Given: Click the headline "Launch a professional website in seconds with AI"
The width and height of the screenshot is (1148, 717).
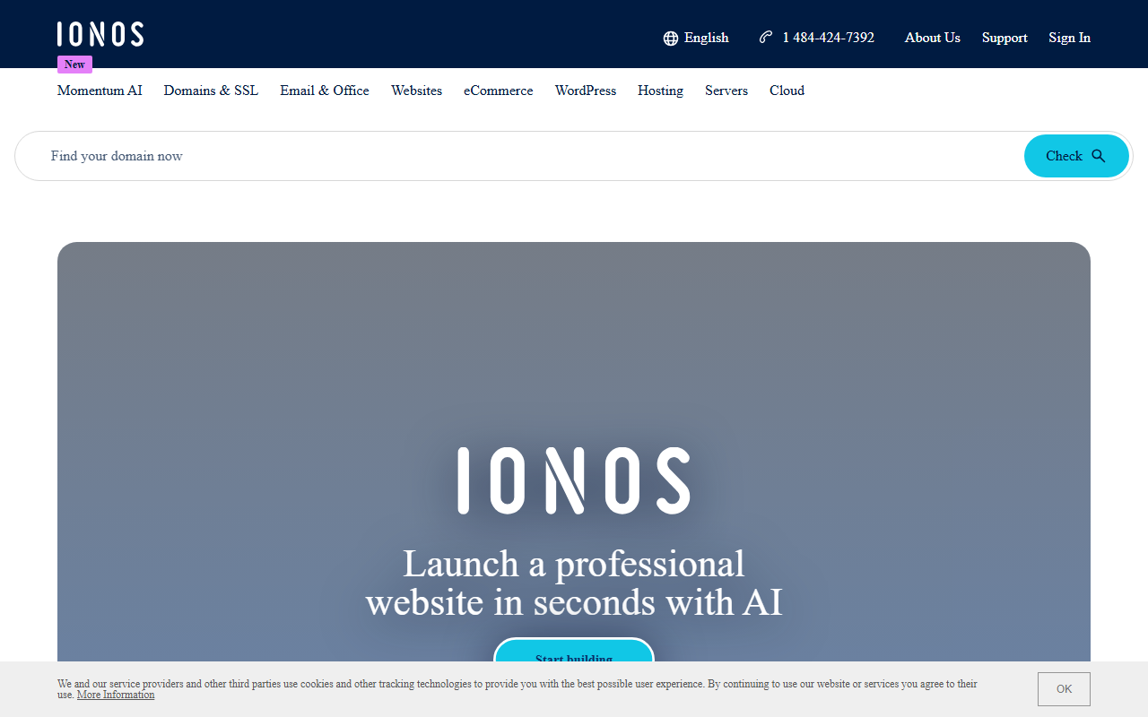Looking at the screenshot, I should [574, 583].
